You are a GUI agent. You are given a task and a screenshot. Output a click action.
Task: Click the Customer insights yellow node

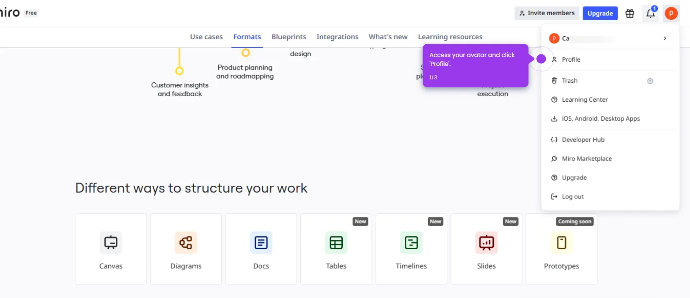(x=179, y=70)
